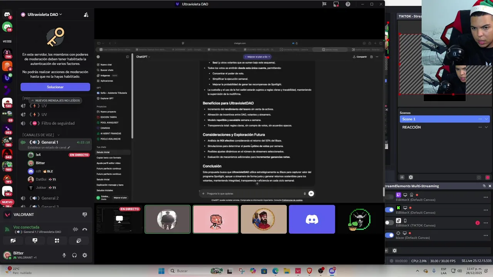This screenshot has width=493, height=277.
Task: Open Windows Start button
Action: tap(161, 271)
